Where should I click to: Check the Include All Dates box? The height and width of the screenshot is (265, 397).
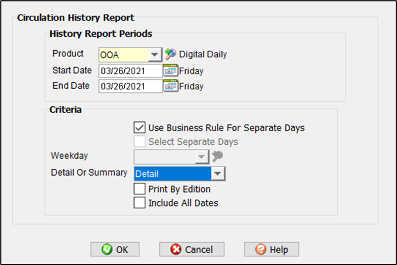(139, 203)
